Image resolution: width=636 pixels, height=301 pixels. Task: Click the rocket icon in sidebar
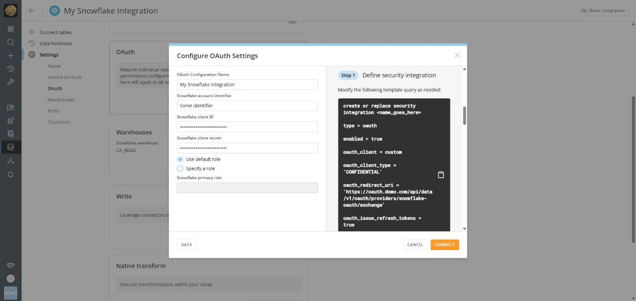pos(11,121)
